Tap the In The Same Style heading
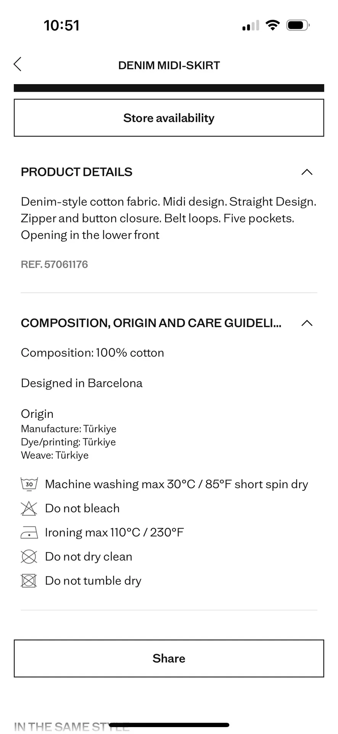This screenshot has width=338, height=734. pyautogui.click(x=61, y=726)
